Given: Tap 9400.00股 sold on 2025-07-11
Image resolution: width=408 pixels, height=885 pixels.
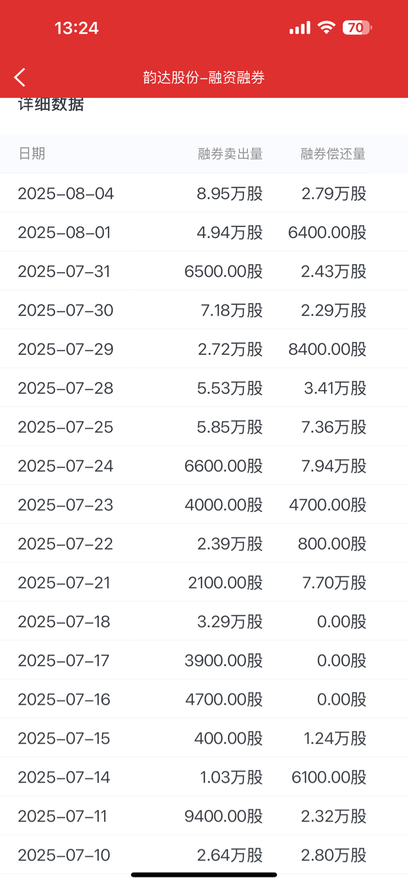Looking at the screenshot, I should click(224, 816).
